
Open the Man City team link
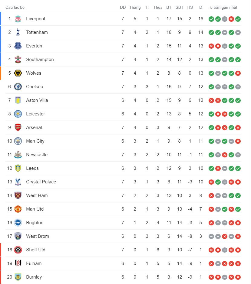coord(35,141)
